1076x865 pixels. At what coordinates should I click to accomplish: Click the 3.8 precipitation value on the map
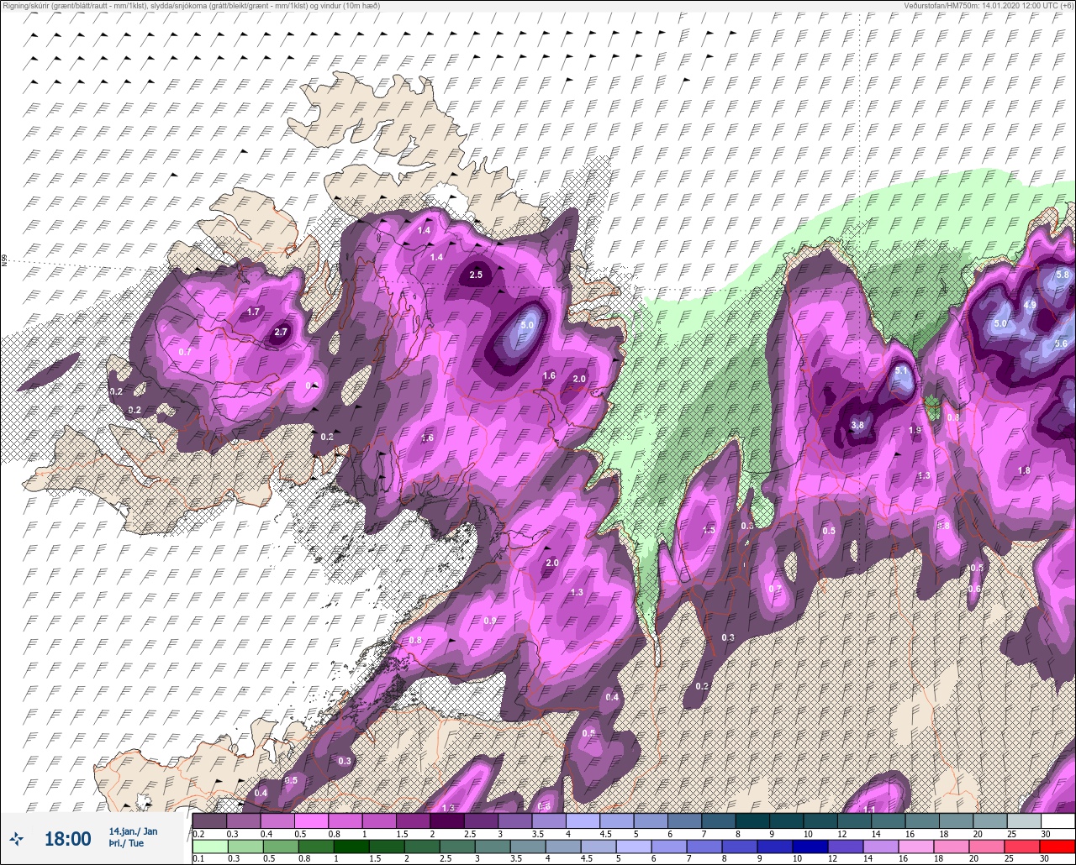[857, 426]
